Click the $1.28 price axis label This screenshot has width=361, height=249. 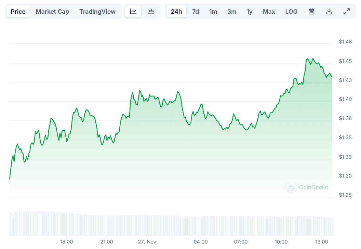pos(345,195)
